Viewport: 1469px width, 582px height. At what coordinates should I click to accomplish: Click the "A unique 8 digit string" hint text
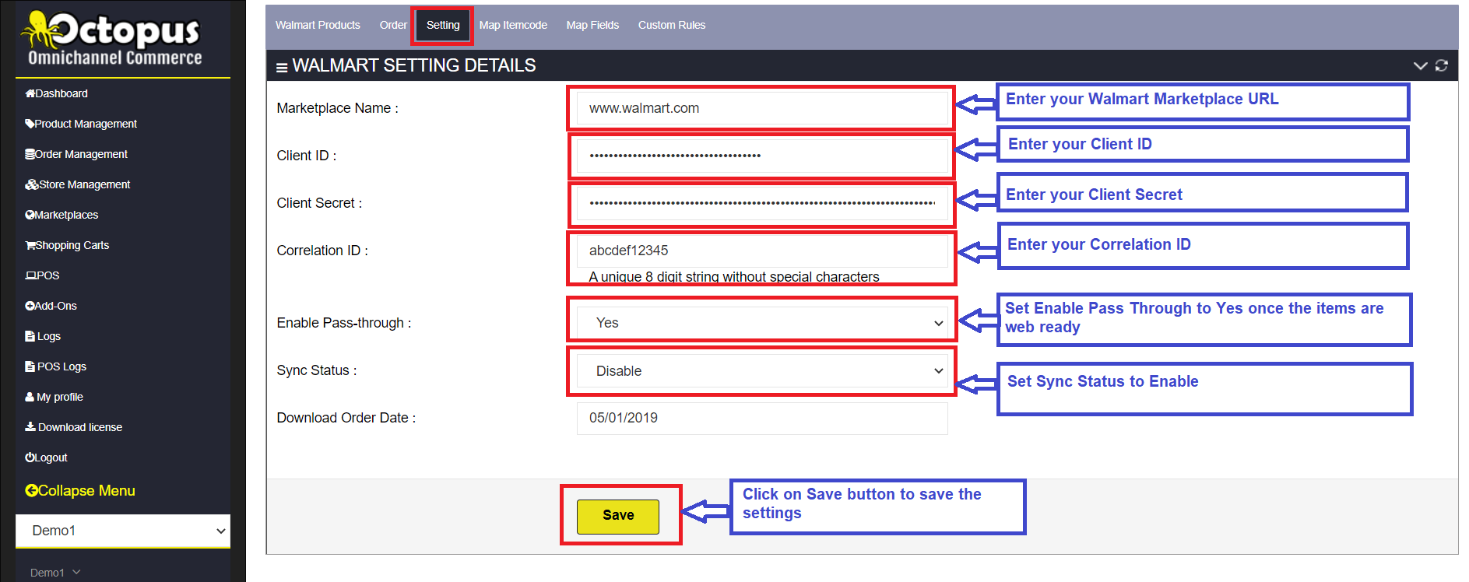tap(734, 277)
